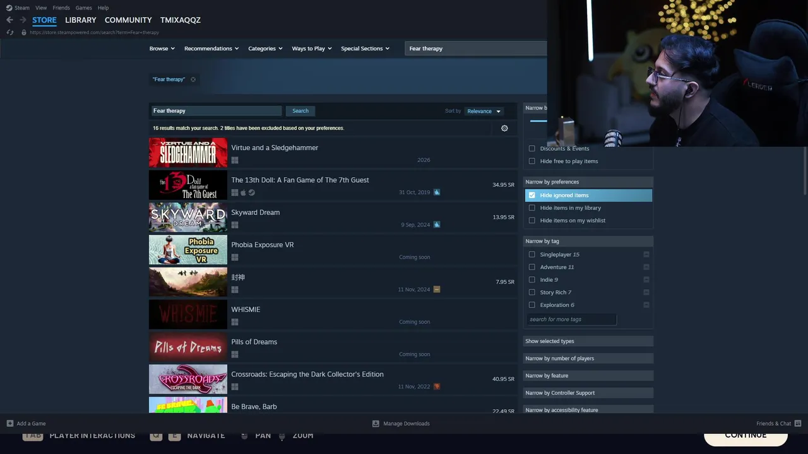
Task: Click the search for more tags field
Action: tap(571, 320)
